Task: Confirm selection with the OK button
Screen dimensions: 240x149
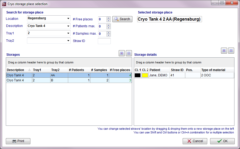Action: [x=222, y=141]
